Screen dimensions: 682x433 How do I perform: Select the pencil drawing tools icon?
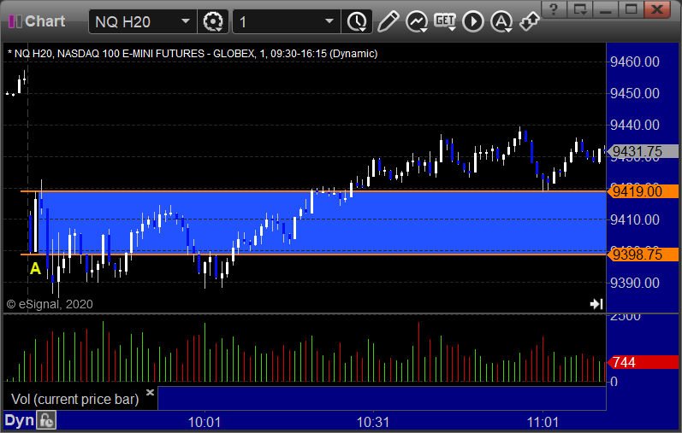388,21
